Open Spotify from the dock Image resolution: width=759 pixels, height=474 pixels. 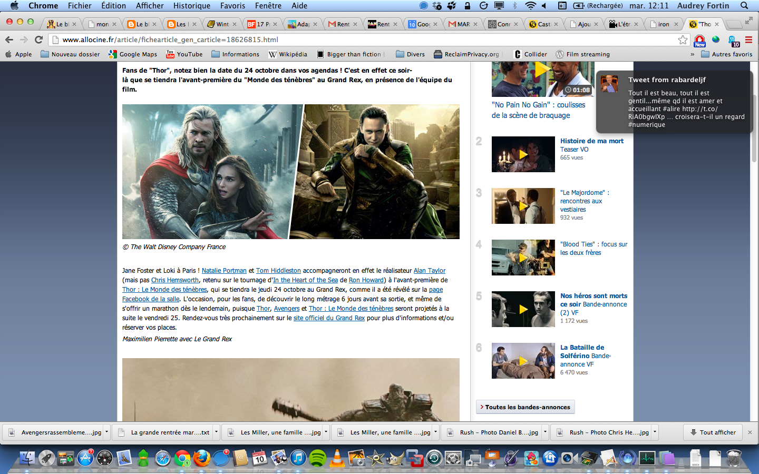coord(317,458)
